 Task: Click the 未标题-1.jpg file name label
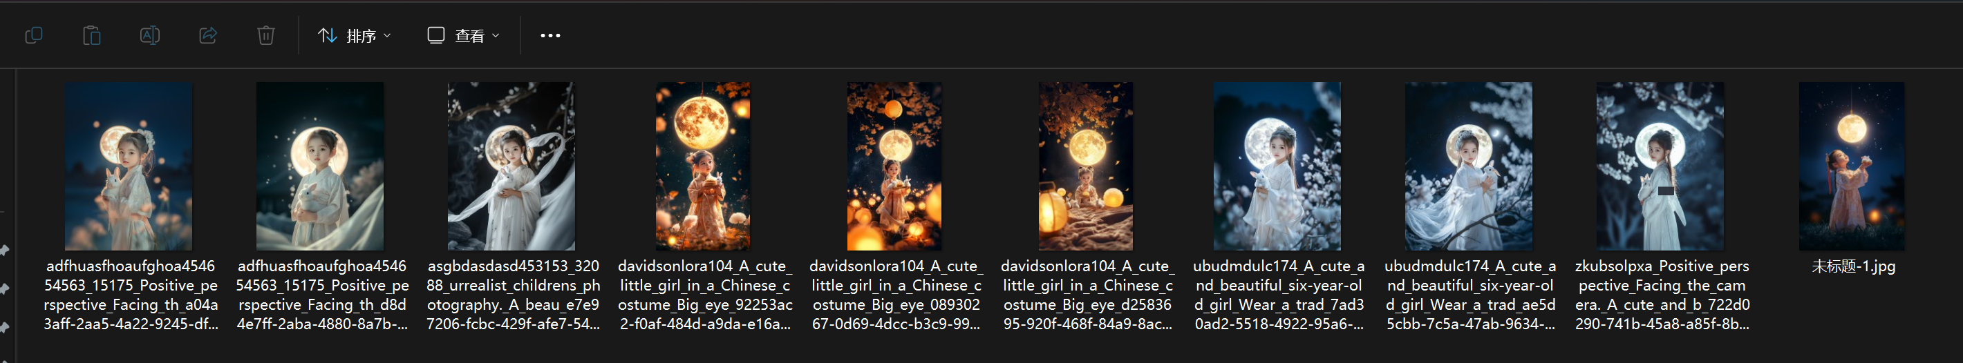[1853, 266]
